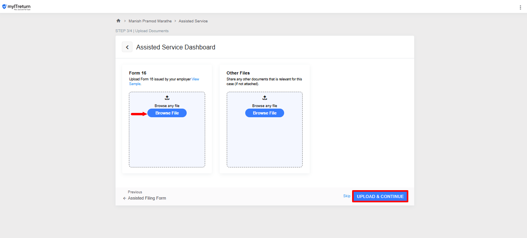Click the home icon in the breadcrumb

coord(118,21)
